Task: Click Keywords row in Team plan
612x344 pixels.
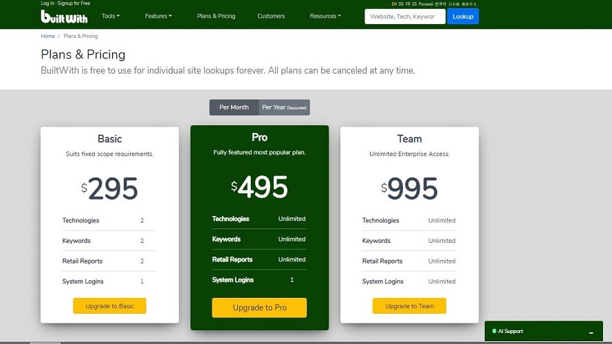Action: (409, 241)
